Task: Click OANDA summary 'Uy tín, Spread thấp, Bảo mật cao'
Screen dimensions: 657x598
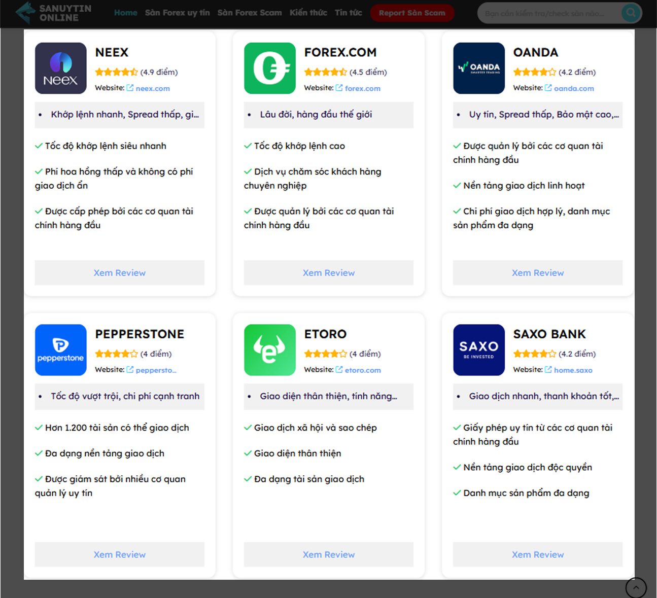Action: click(x=544, y=115)
